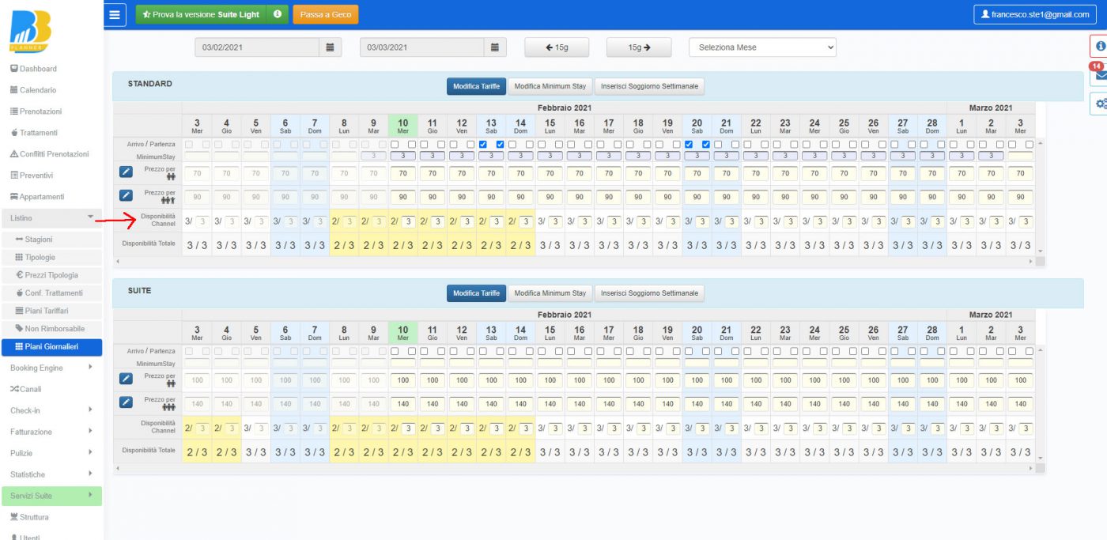The image size is (1107, 540).
Task: Expand the Check-in submenu
Action: 51,410
